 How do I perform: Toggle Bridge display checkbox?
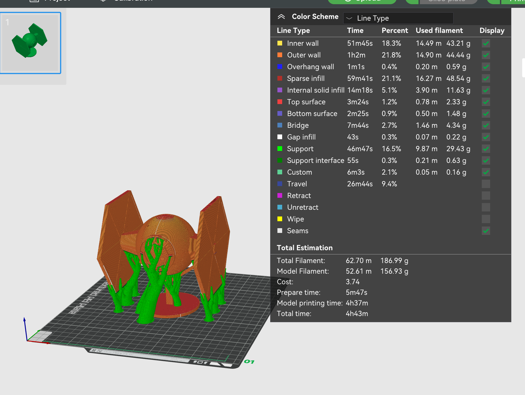[x=486, y=125]
